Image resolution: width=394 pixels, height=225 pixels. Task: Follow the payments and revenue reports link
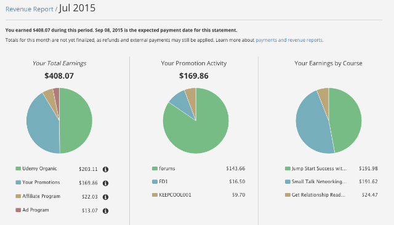click(x=289, y=40)
